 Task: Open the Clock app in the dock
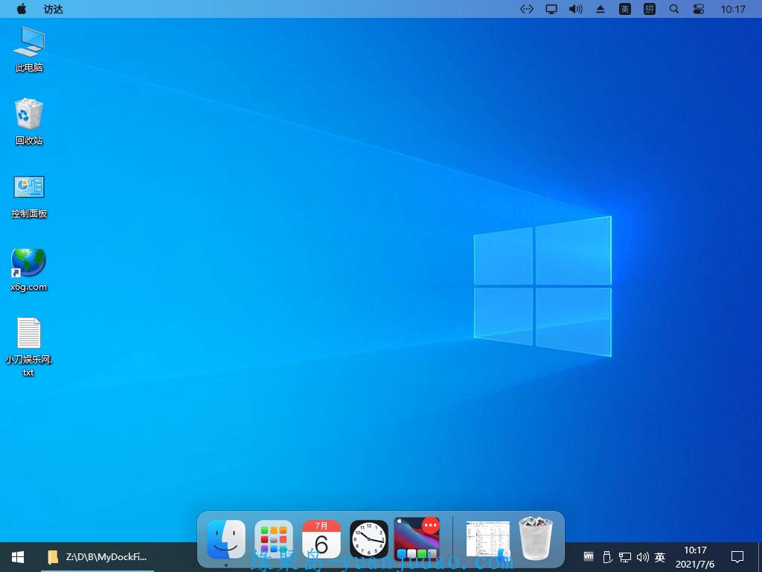pos(369,539)
